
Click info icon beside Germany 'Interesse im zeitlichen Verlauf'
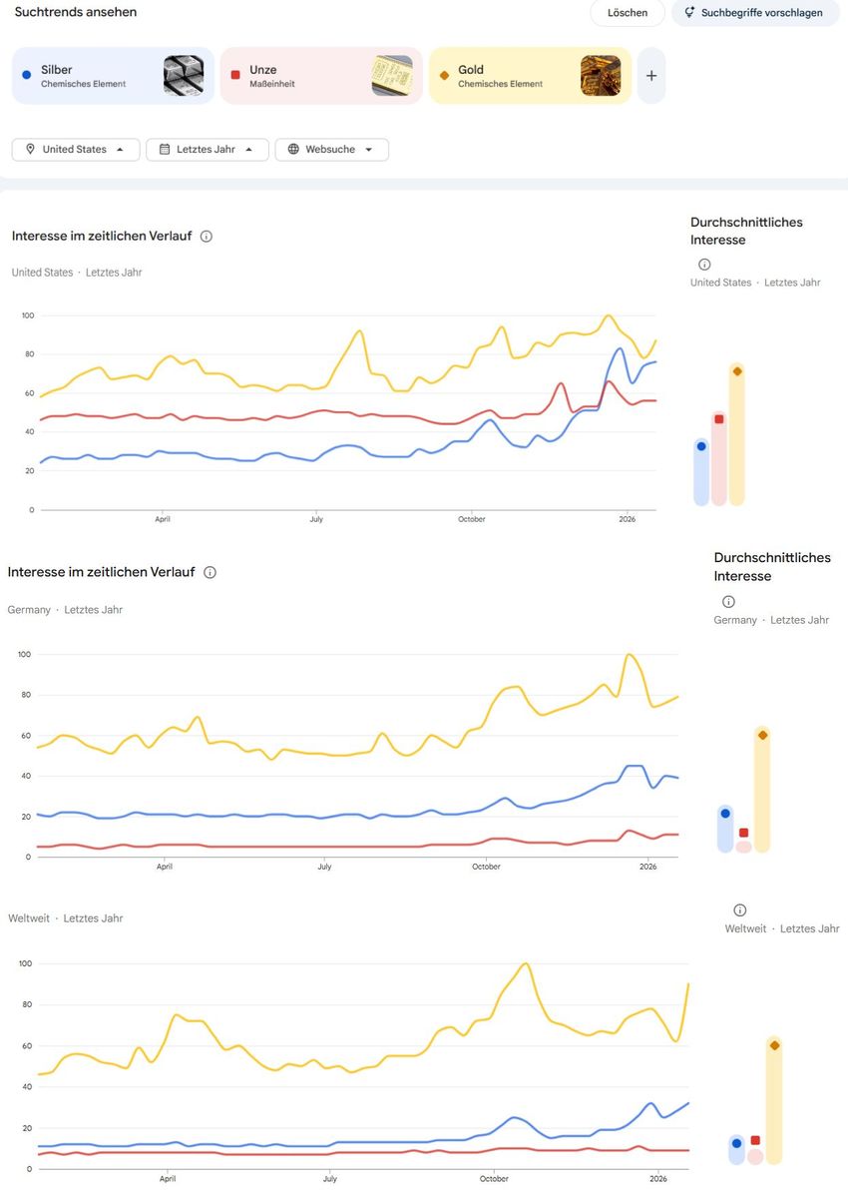(210, 573)
